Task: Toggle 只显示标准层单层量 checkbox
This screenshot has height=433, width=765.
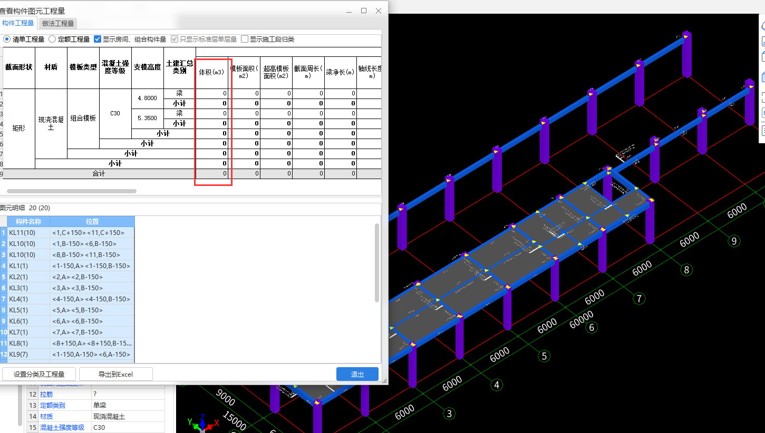Action: pyautogui.click(x=175, y=39)
